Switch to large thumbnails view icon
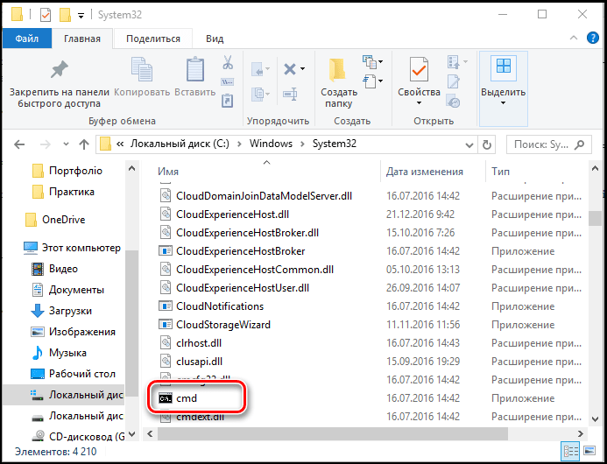607x464 pixels. pyautogui.click(x=589, y=451)
